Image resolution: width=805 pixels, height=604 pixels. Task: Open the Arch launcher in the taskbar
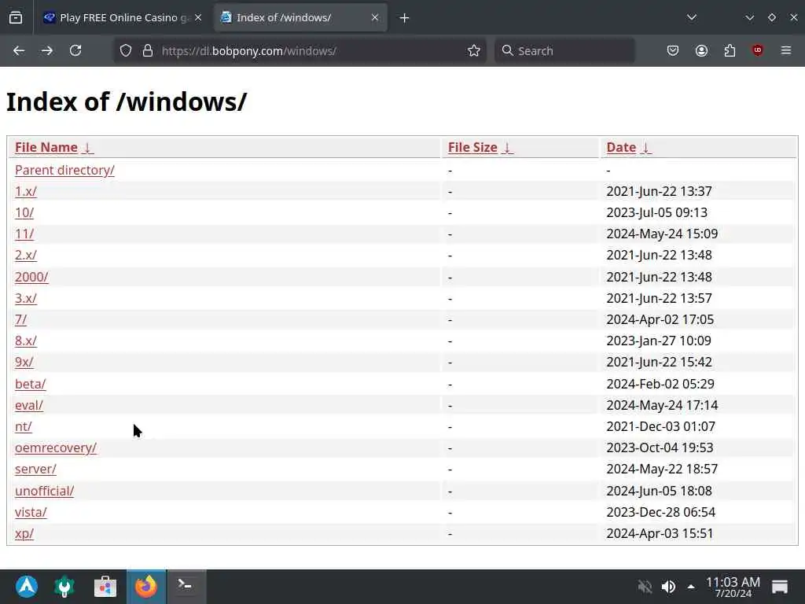pos(27,587)
